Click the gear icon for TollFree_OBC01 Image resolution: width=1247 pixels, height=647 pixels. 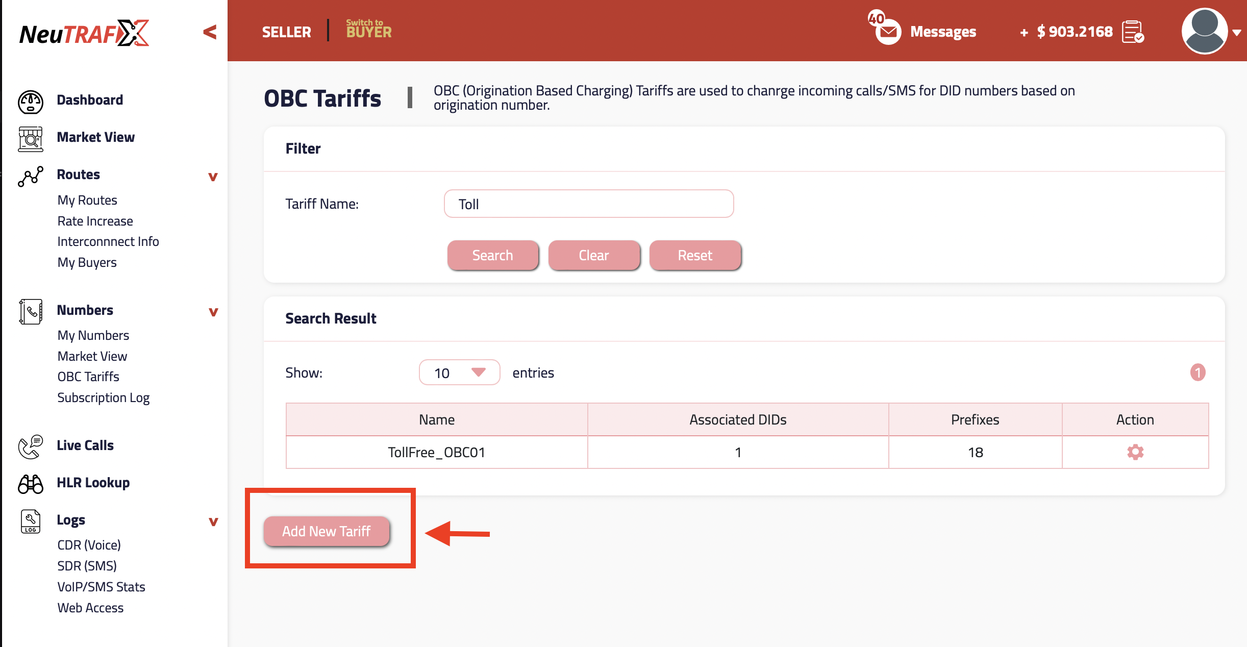point(1135,452)
